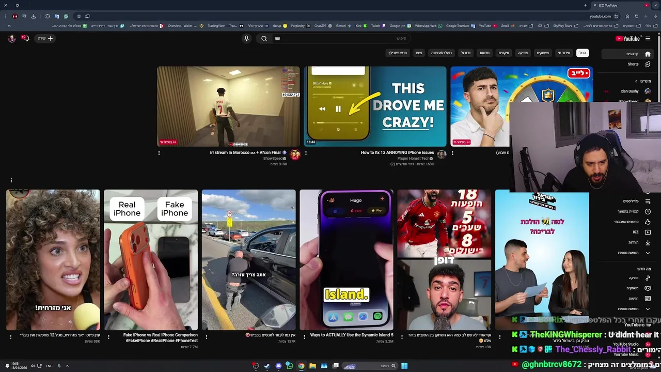Select the Music 'מוזיקה' filter chip
This screenshot has height=372, width=661.
tap(523, 53)
